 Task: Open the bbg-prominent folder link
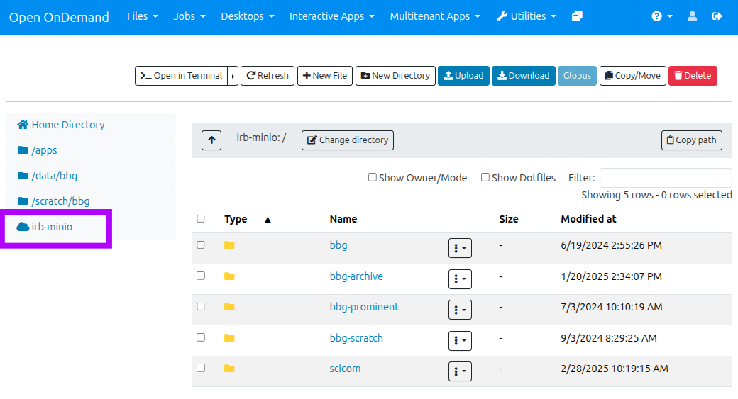pyautogui.click(x=364, y=307)
